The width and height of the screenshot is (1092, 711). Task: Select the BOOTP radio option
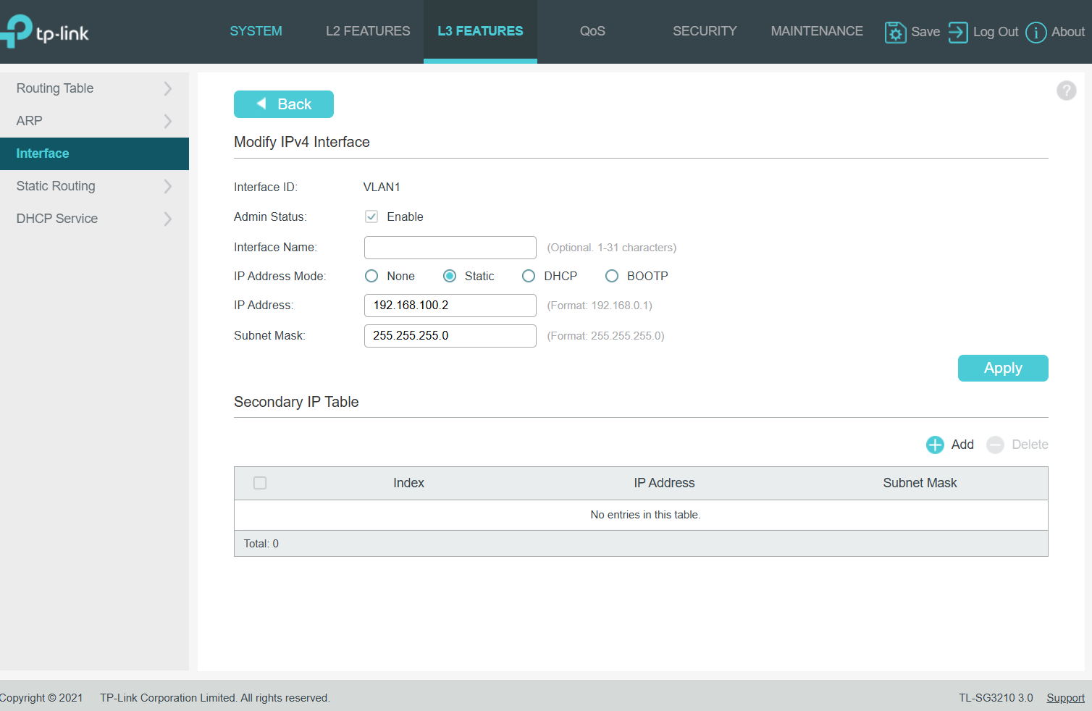pos(612,276)
